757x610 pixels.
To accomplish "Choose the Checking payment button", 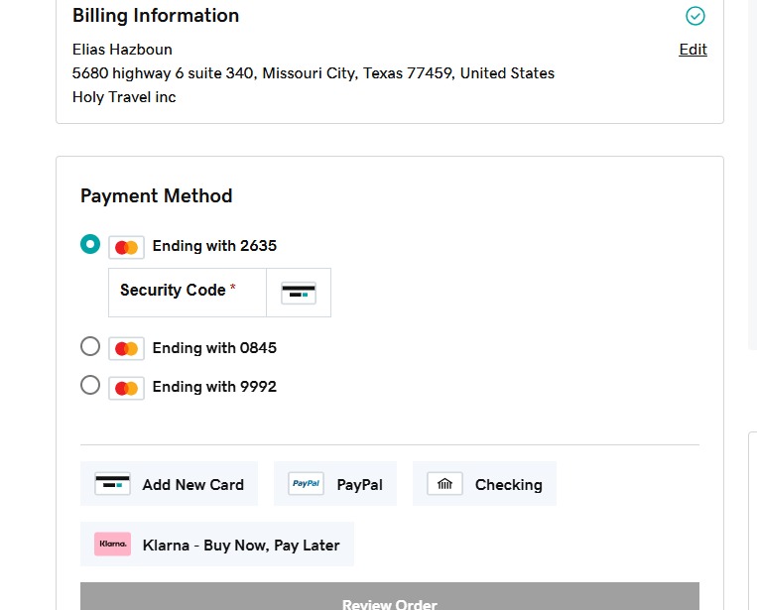I will (x=484, y=484).
